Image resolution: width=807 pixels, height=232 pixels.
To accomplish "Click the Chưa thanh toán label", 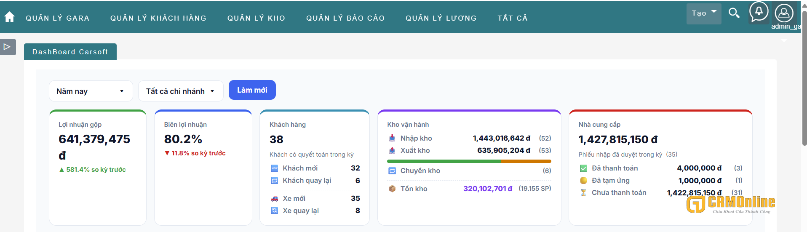I will [x=619, y=192].
